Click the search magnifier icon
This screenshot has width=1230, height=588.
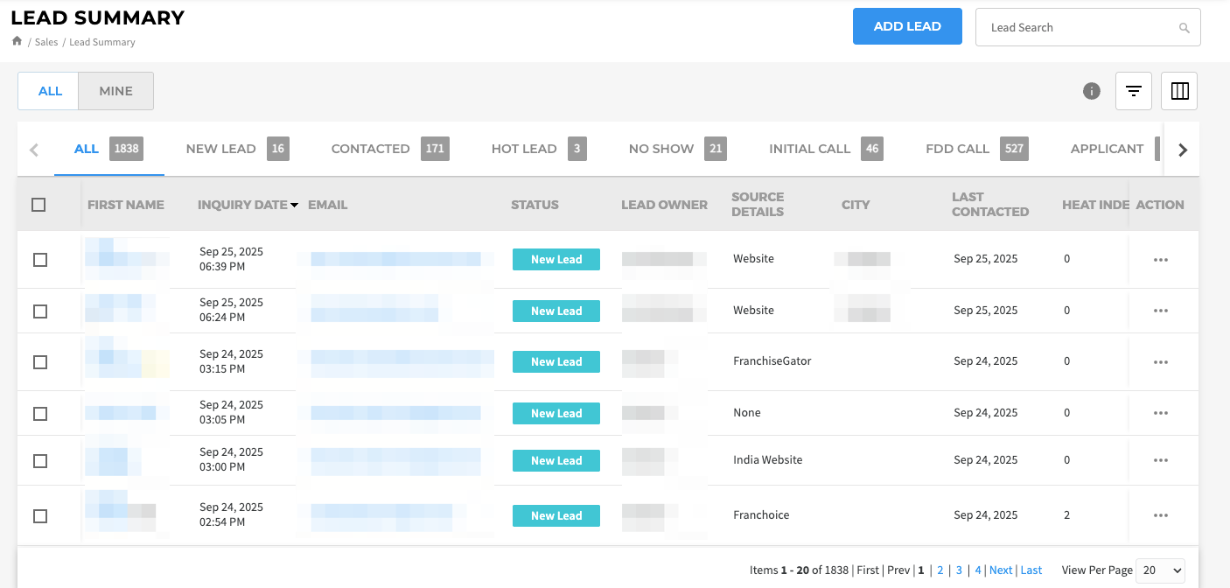coord(1185,28)
